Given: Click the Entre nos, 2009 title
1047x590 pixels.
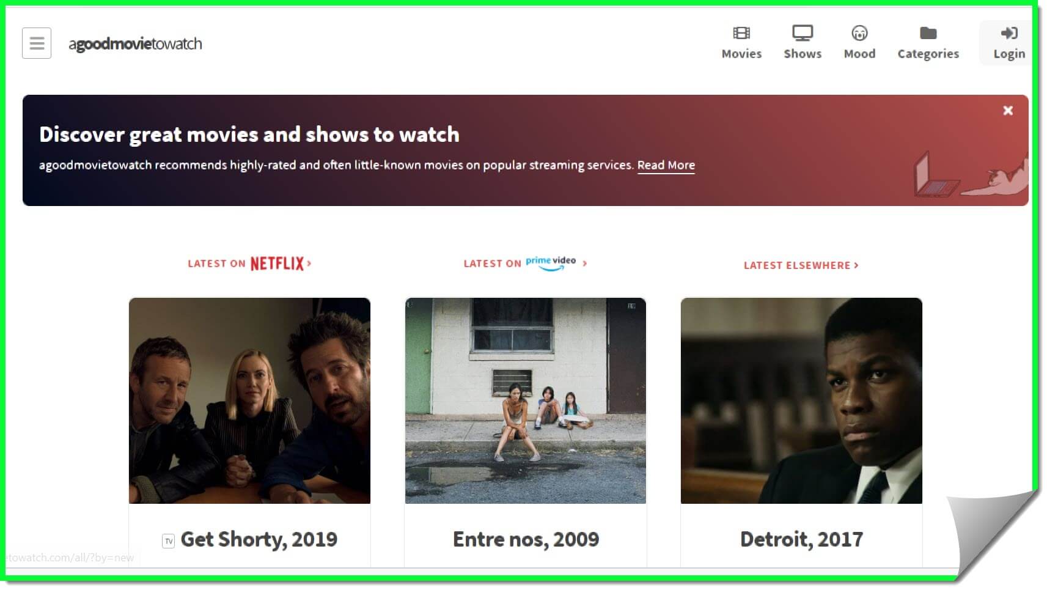Looking at the screenshot, I should click(526, 539).
